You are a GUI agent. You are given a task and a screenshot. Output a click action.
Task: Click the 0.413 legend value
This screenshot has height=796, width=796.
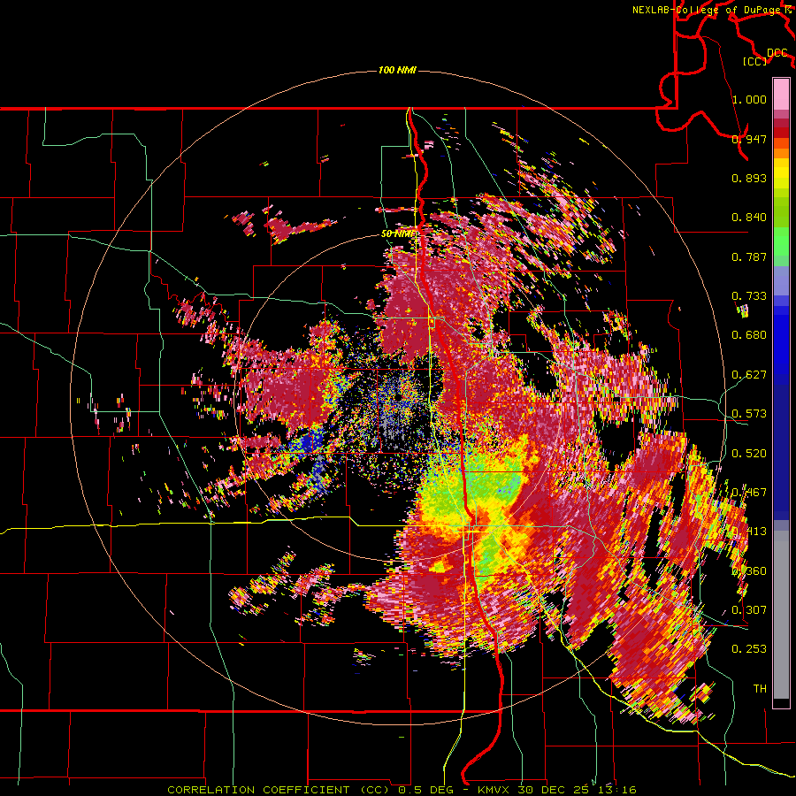pos(749,531)
